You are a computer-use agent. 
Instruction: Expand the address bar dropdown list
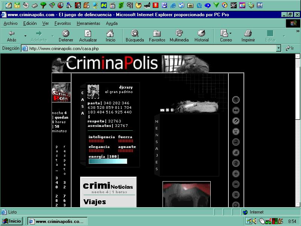pos(278,48)
